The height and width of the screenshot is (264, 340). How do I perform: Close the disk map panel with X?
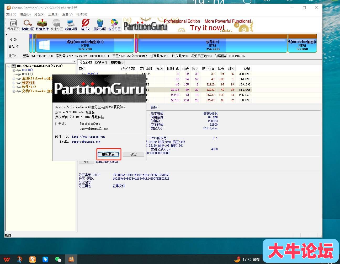6,35
